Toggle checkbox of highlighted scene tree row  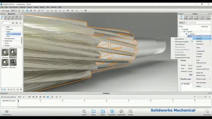[188, 36]
